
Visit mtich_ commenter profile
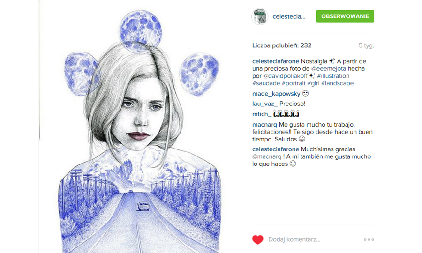tap(262, 114)
